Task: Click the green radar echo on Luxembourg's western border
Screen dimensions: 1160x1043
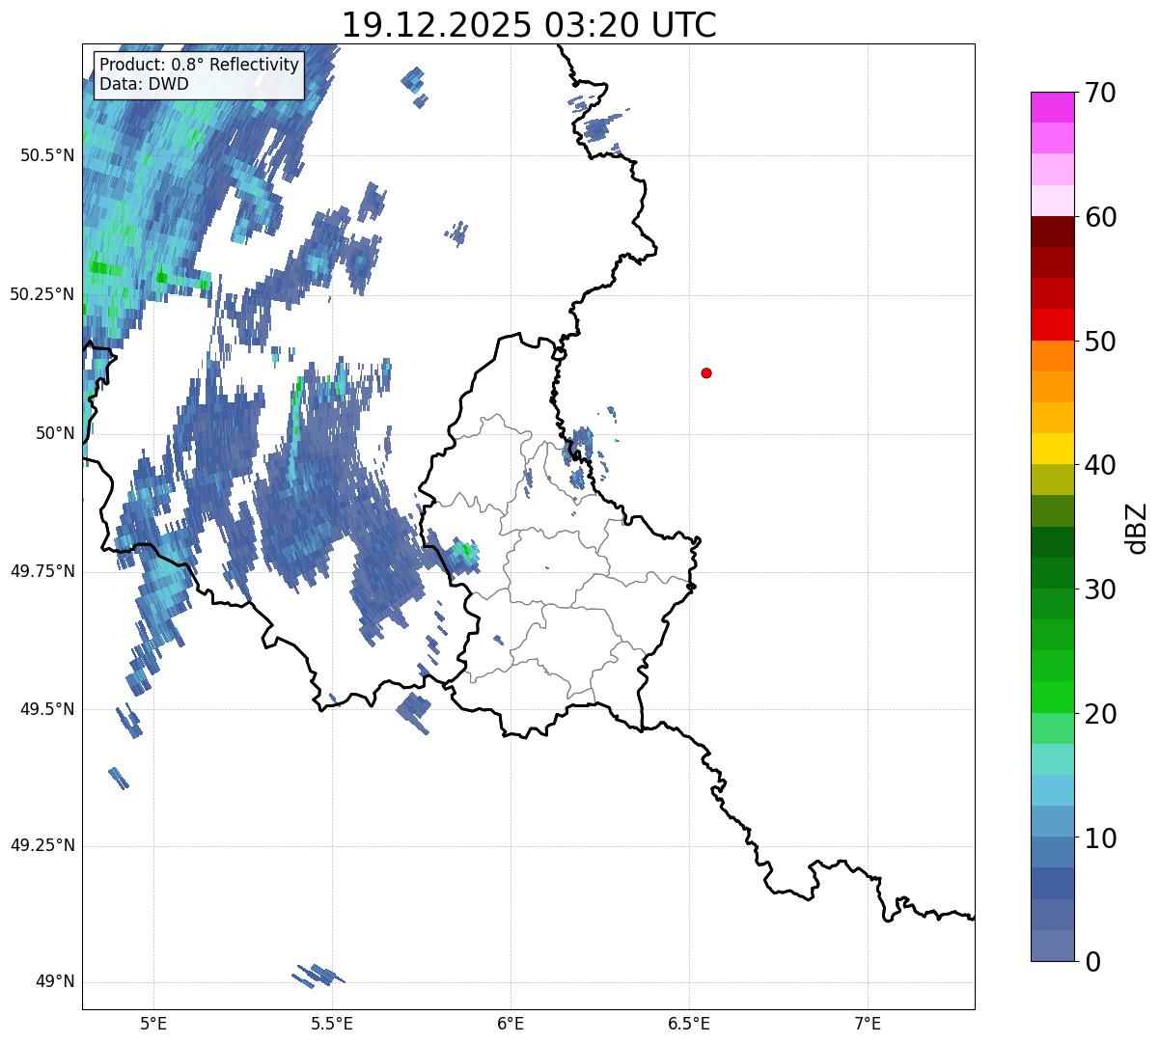Action: [x=466, y=552]
